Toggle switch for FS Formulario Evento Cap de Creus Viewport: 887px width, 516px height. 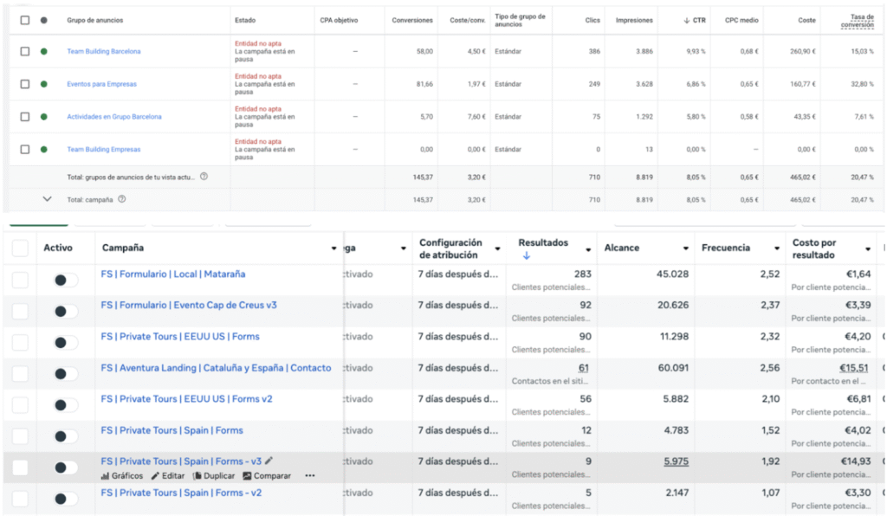pos(65,312)
